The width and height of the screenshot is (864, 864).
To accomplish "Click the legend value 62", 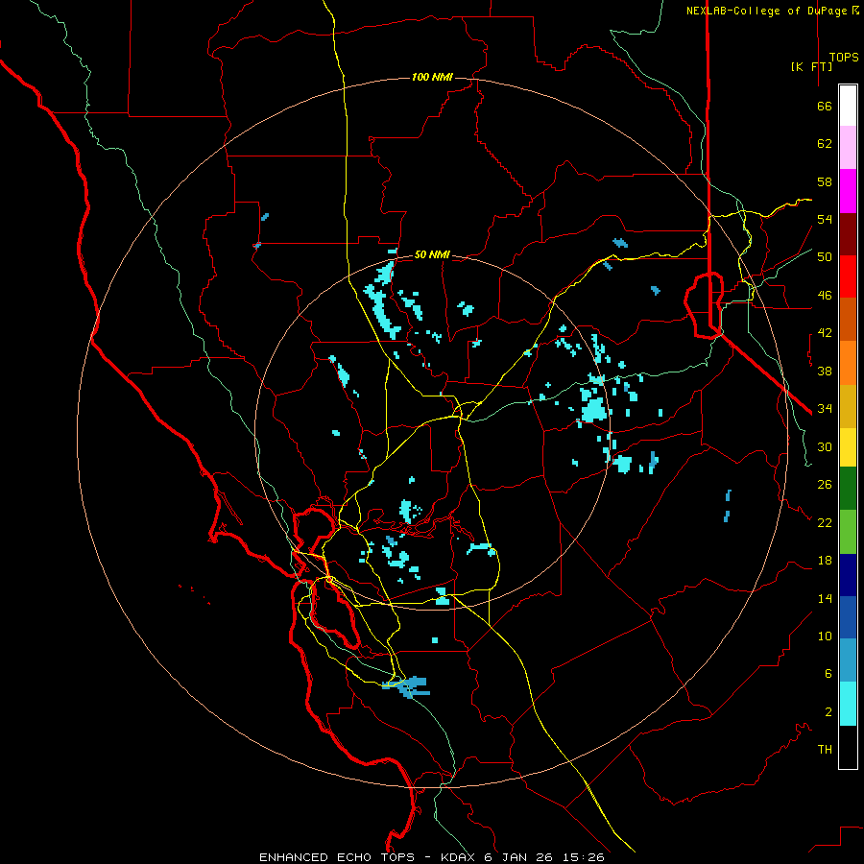I will [825, 144].
